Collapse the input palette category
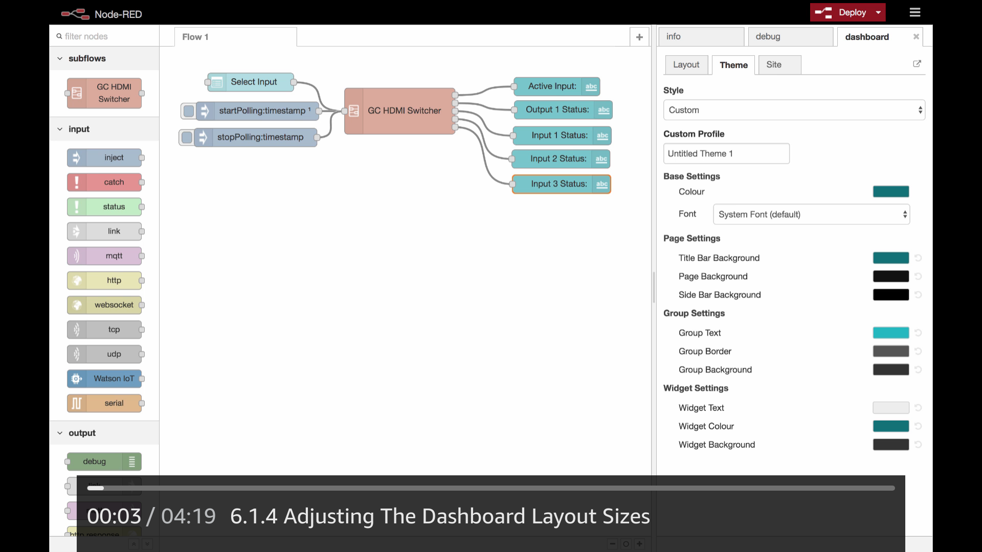Viewport: 982px width, 552px height. [60, 129]
